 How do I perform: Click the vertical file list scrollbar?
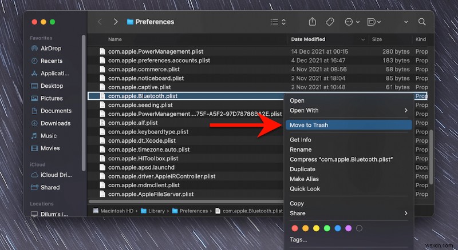tap(431, 158)
